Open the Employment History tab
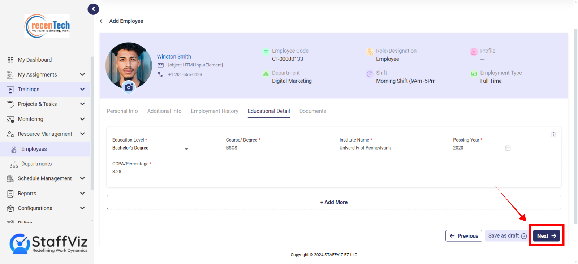Screen dimensions: 578x264 point(215,111)
